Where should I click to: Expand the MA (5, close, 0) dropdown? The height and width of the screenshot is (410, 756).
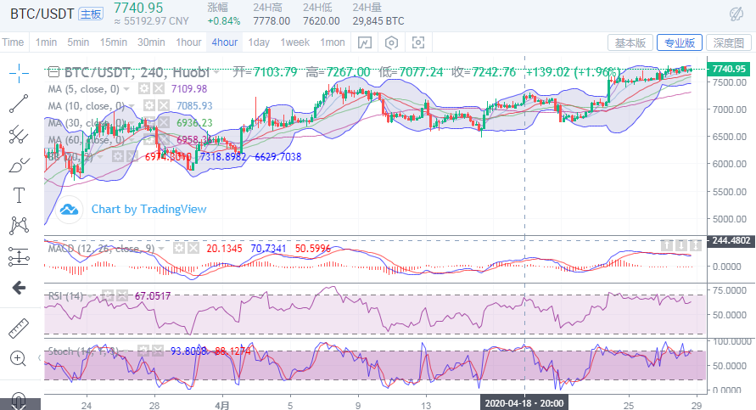[x=126, y=89]
